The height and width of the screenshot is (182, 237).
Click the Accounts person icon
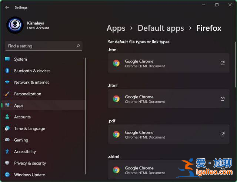[7, 117]
